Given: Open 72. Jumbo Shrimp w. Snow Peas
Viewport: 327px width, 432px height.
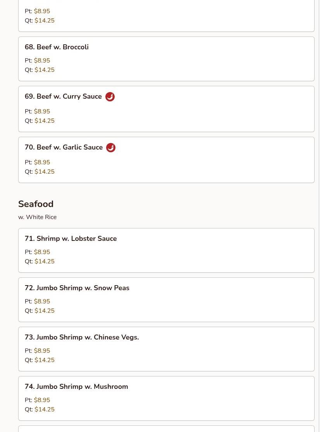Looking at the screenshot, I should [x=166, y=300].
